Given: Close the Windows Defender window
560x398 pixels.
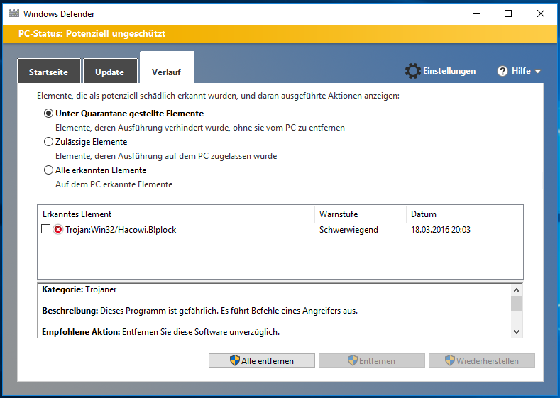Looking at the screenshot, I should (x=541, y=13).
